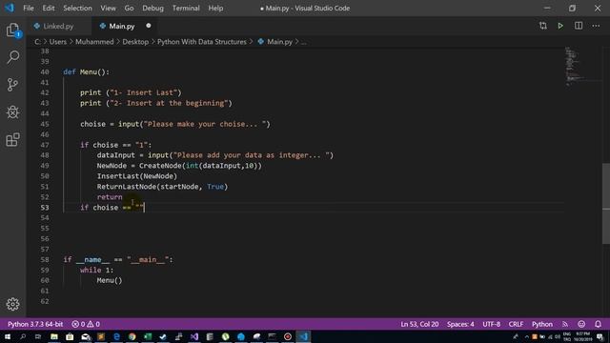
Task: Change the CRLF end-of-line selector
Action: (x=516, y=324)
